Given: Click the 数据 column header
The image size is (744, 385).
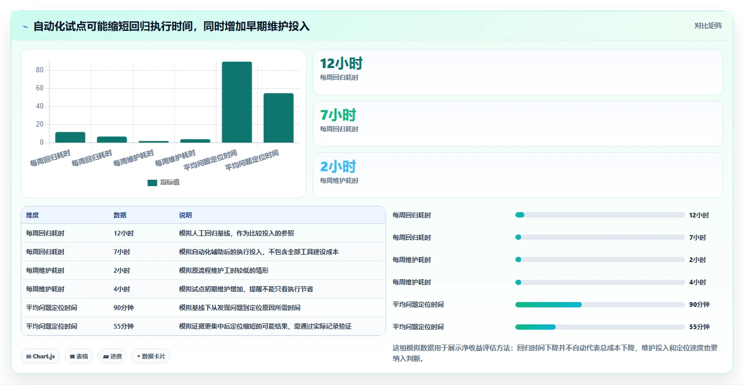Looking at the screenshot, I should (120, 215).
